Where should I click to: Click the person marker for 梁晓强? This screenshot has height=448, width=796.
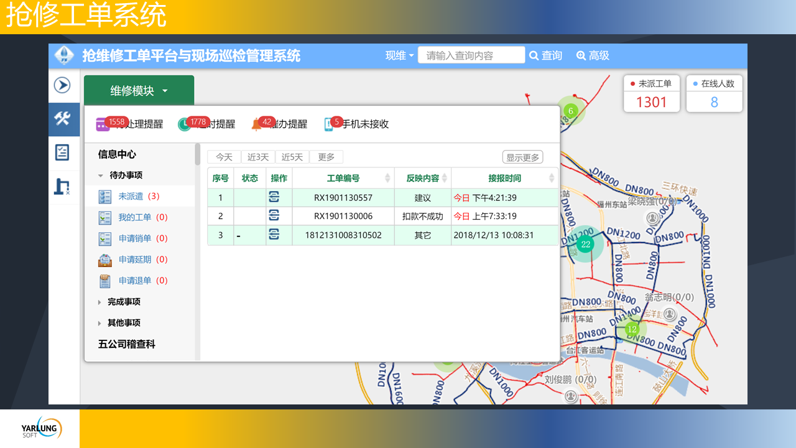(652, 218)
